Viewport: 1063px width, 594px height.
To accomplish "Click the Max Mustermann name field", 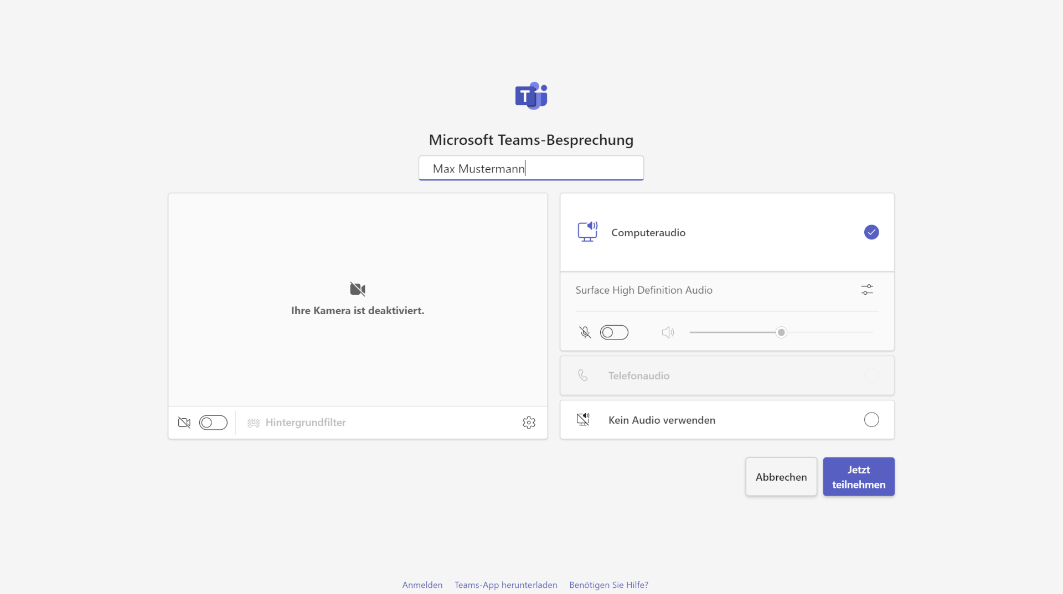I will pos(531,168).
